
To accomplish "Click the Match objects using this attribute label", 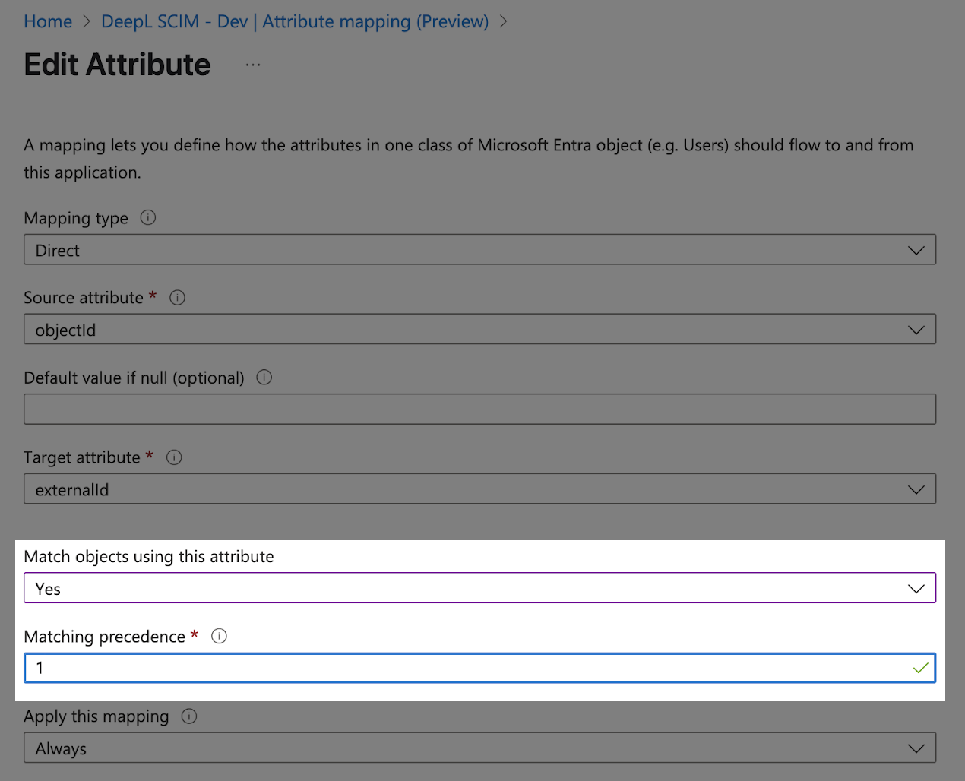I will [149, 557].
